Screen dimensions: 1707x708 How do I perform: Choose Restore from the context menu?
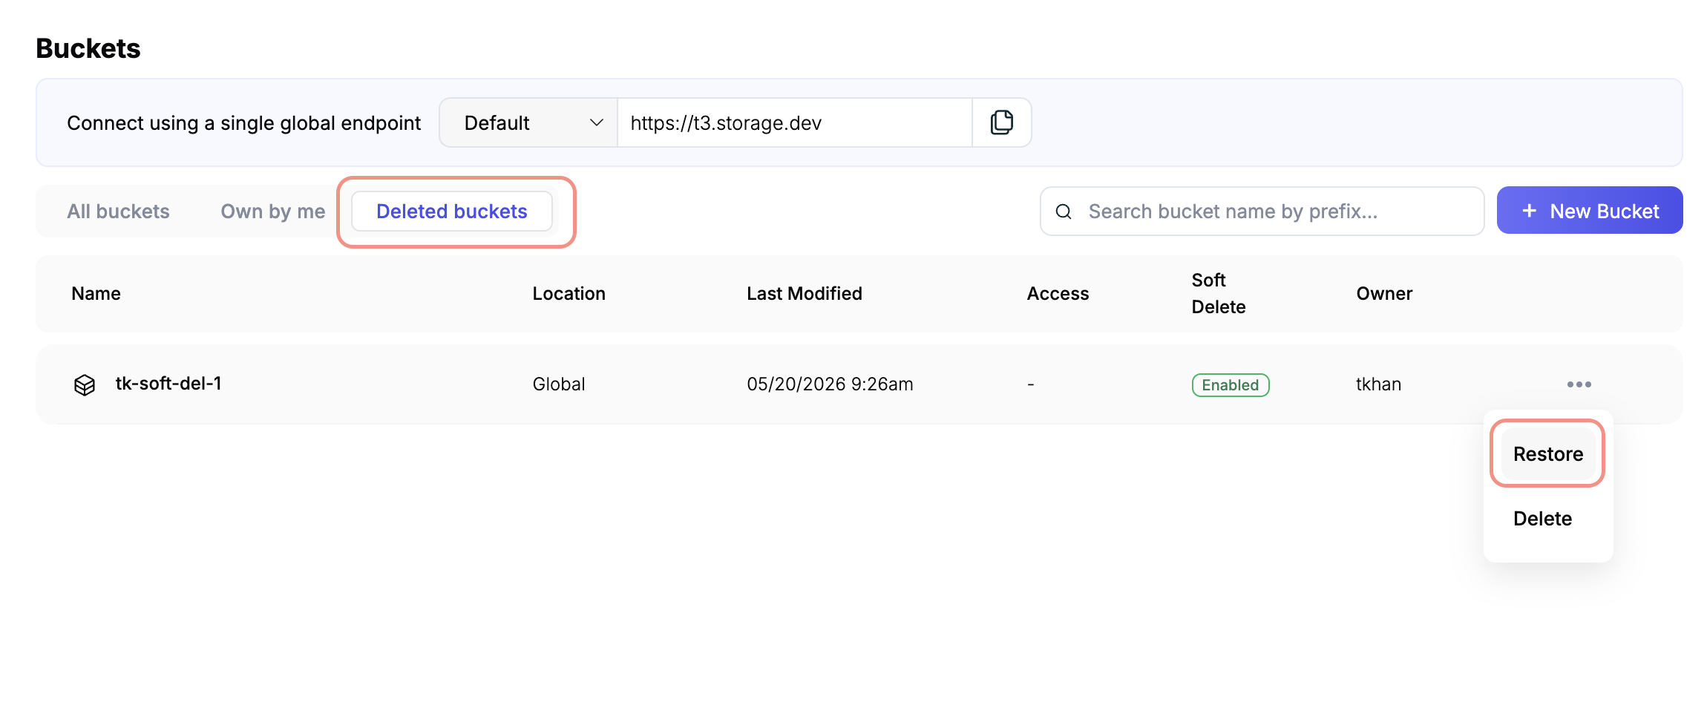[x=1548, y=453]
